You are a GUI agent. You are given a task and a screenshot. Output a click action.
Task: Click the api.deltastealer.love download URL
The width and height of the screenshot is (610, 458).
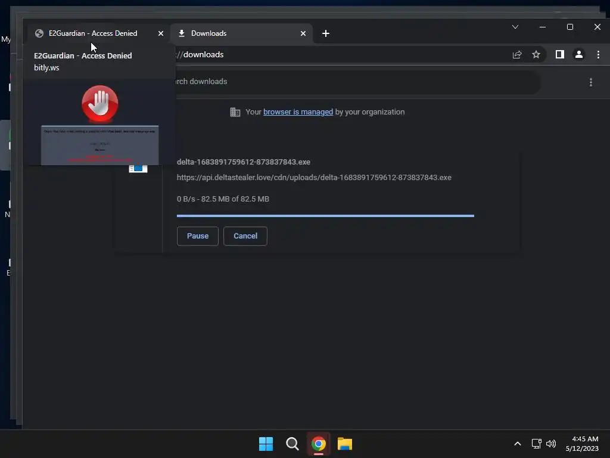tap(314, 178)
